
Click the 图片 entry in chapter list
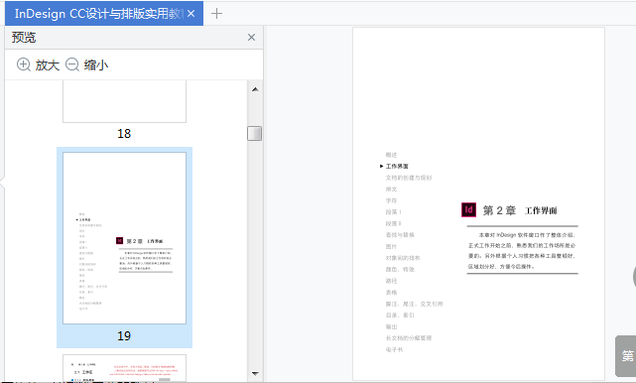pos(391,247)
